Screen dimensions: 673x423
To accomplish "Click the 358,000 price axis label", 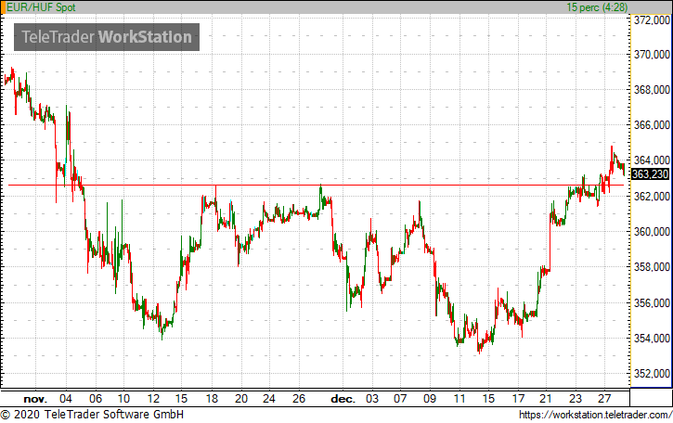I will click(652, 267).
